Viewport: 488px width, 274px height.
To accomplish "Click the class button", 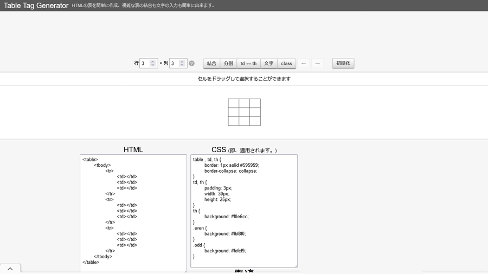I will [286, 63].
